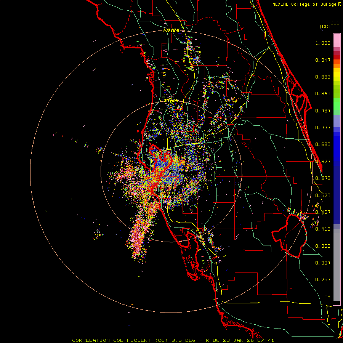Click the TH threshold label
The image size is (343, 343).
click(327, 297)
